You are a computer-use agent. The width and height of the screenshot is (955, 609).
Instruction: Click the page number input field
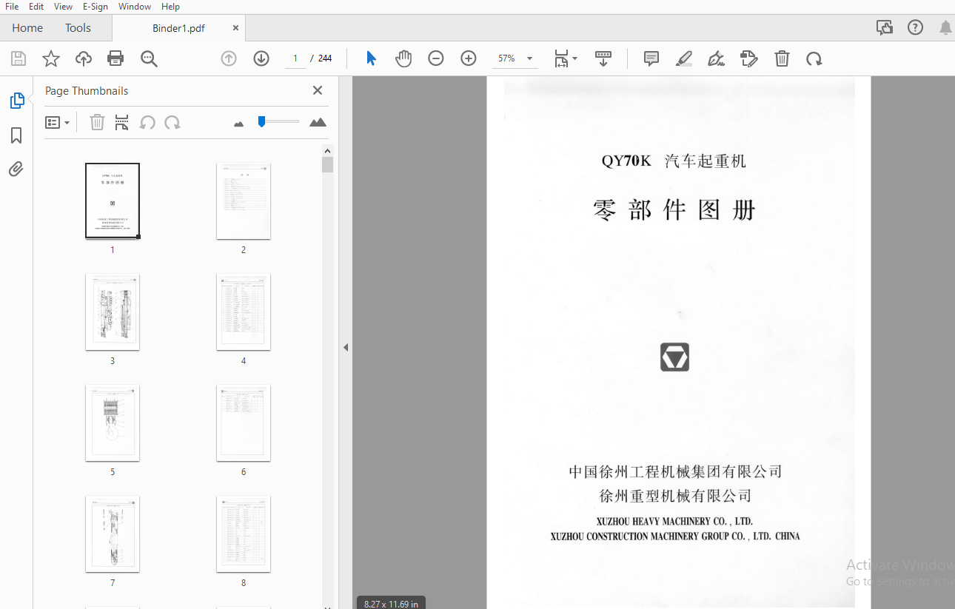pos(295,58)
